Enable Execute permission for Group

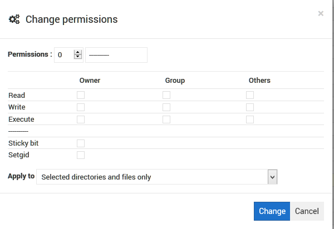tap(166, 120)
